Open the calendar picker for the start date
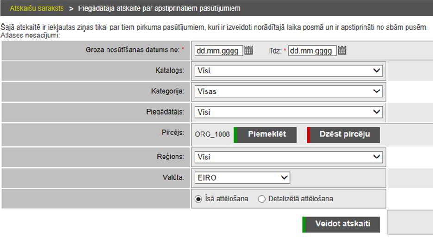This screenshot has height=237, width=433. pyautogui.click(x=249, y=51)
